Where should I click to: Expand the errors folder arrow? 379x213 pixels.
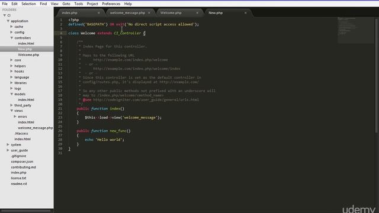point(15,117)
